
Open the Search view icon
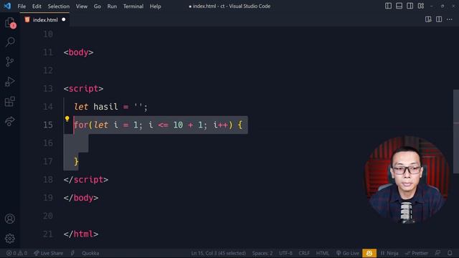10,42
